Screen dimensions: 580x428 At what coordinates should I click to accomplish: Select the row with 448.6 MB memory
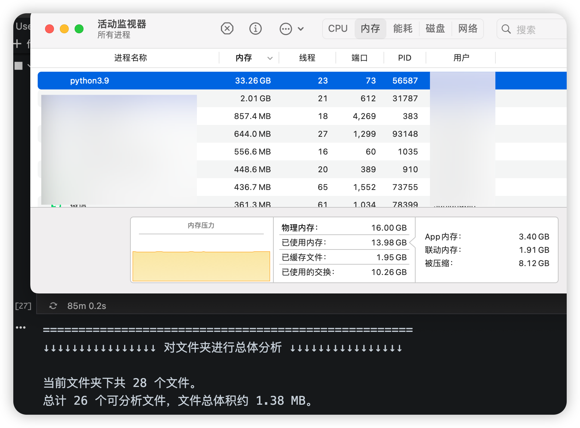[302, 169]
